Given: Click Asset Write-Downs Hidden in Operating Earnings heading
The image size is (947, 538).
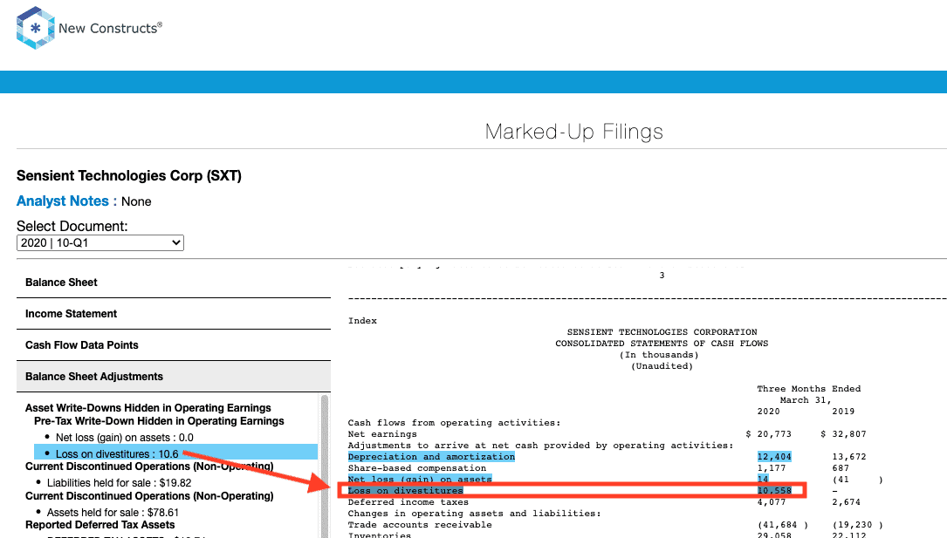Looking at the screenshot, I should (x=148, y=408).
